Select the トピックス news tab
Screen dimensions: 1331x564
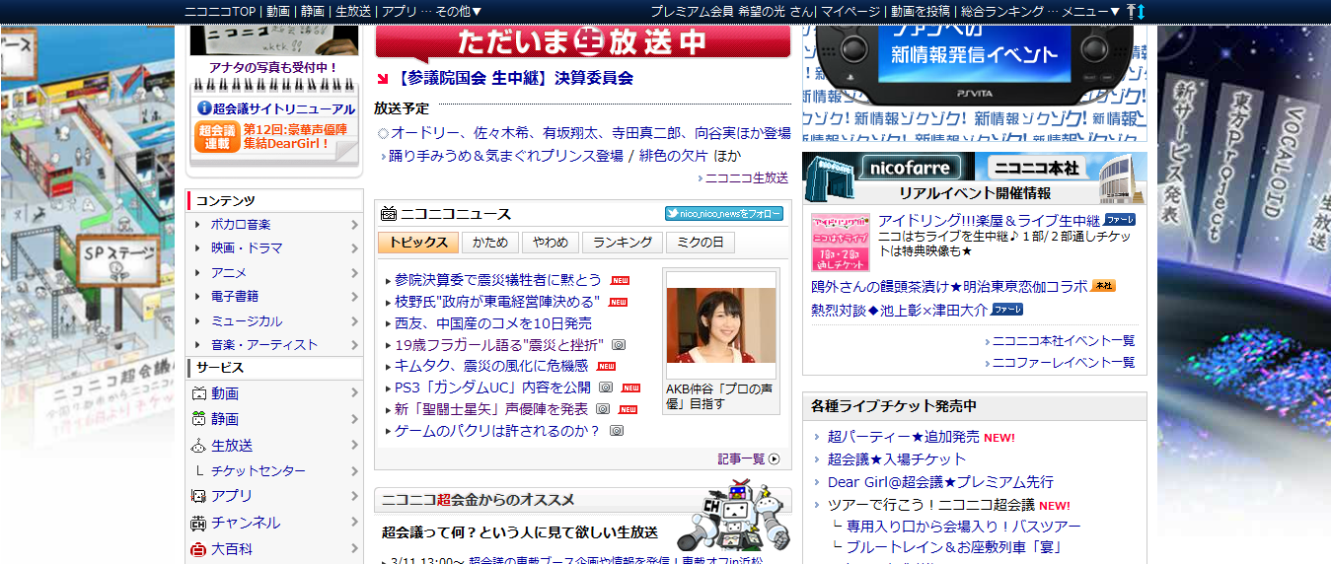[x=418, y=243]
